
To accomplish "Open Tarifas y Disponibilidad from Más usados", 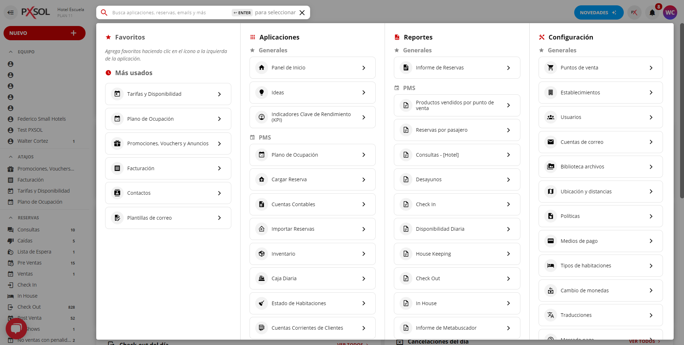I will 168,94.
